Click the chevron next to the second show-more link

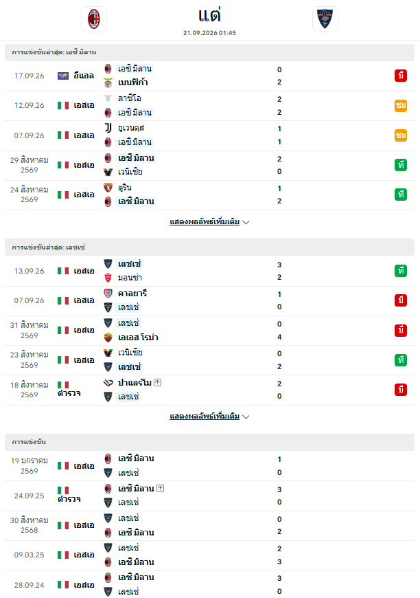pos(246,417)
